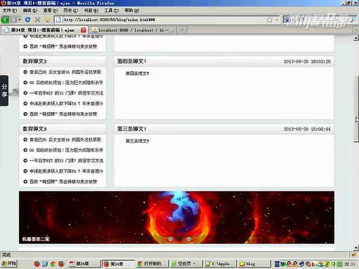Viewport: 359px width, 269px height.
Task: Open the search engine selector paw icon
Action: 287,20
